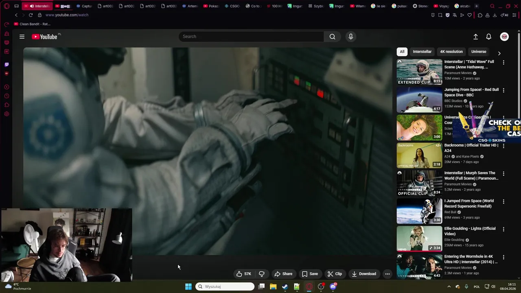Dislike the video with thumbs down
The width and height of the screenshot is (521, 293).
262,274
